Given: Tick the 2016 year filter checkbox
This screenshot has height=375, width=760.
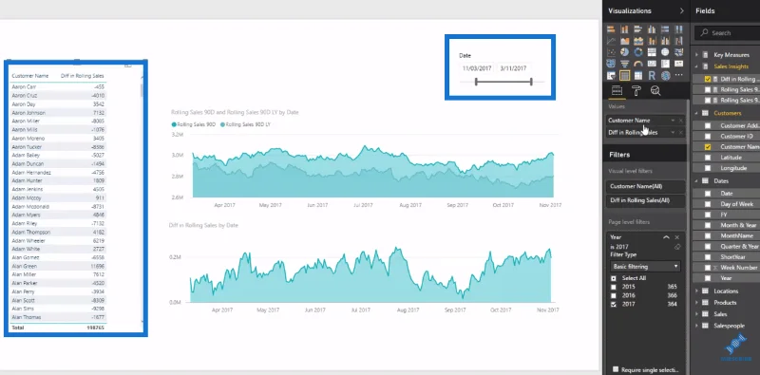Looking at the screenshot, I should 614,295.
